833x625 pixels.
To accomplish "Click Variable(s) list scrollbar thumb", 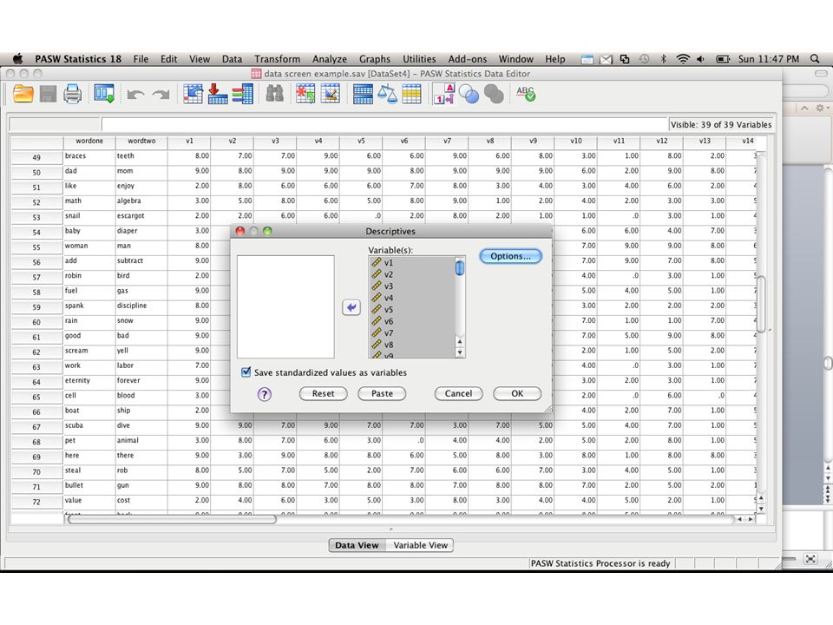I will click(x=460, y=267).
